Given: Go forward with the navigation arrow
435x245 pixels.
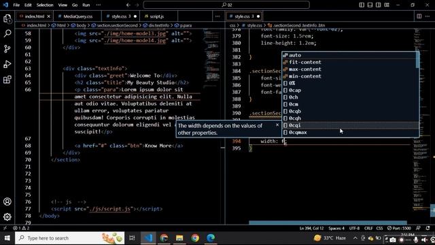Looking at the screenshot, I should coord(137,5).
